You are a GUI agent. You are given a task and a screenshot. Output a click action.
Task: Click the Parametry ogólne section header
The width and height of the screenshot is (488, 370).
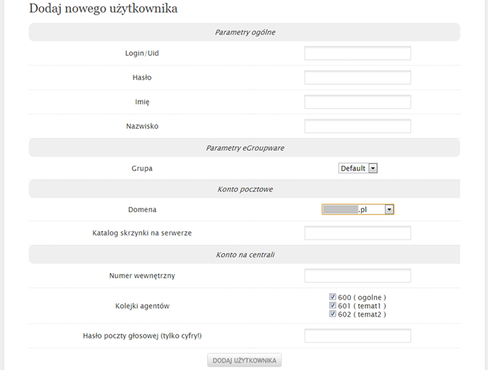[245, 33]
